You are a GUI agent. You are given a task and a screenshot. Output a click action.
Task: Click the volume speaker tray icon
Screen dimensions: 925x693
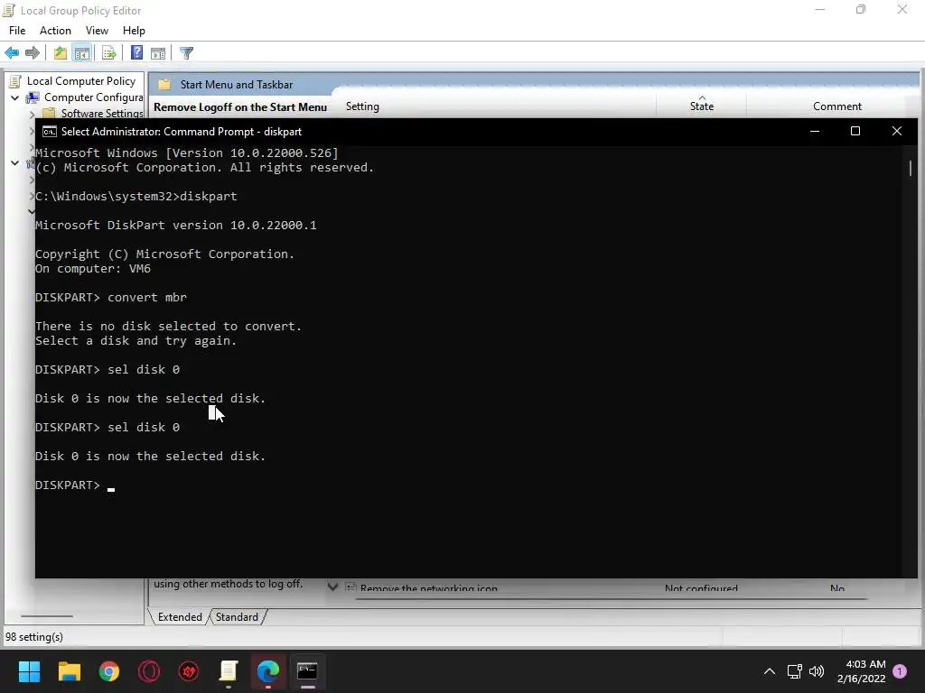point(817,671)
